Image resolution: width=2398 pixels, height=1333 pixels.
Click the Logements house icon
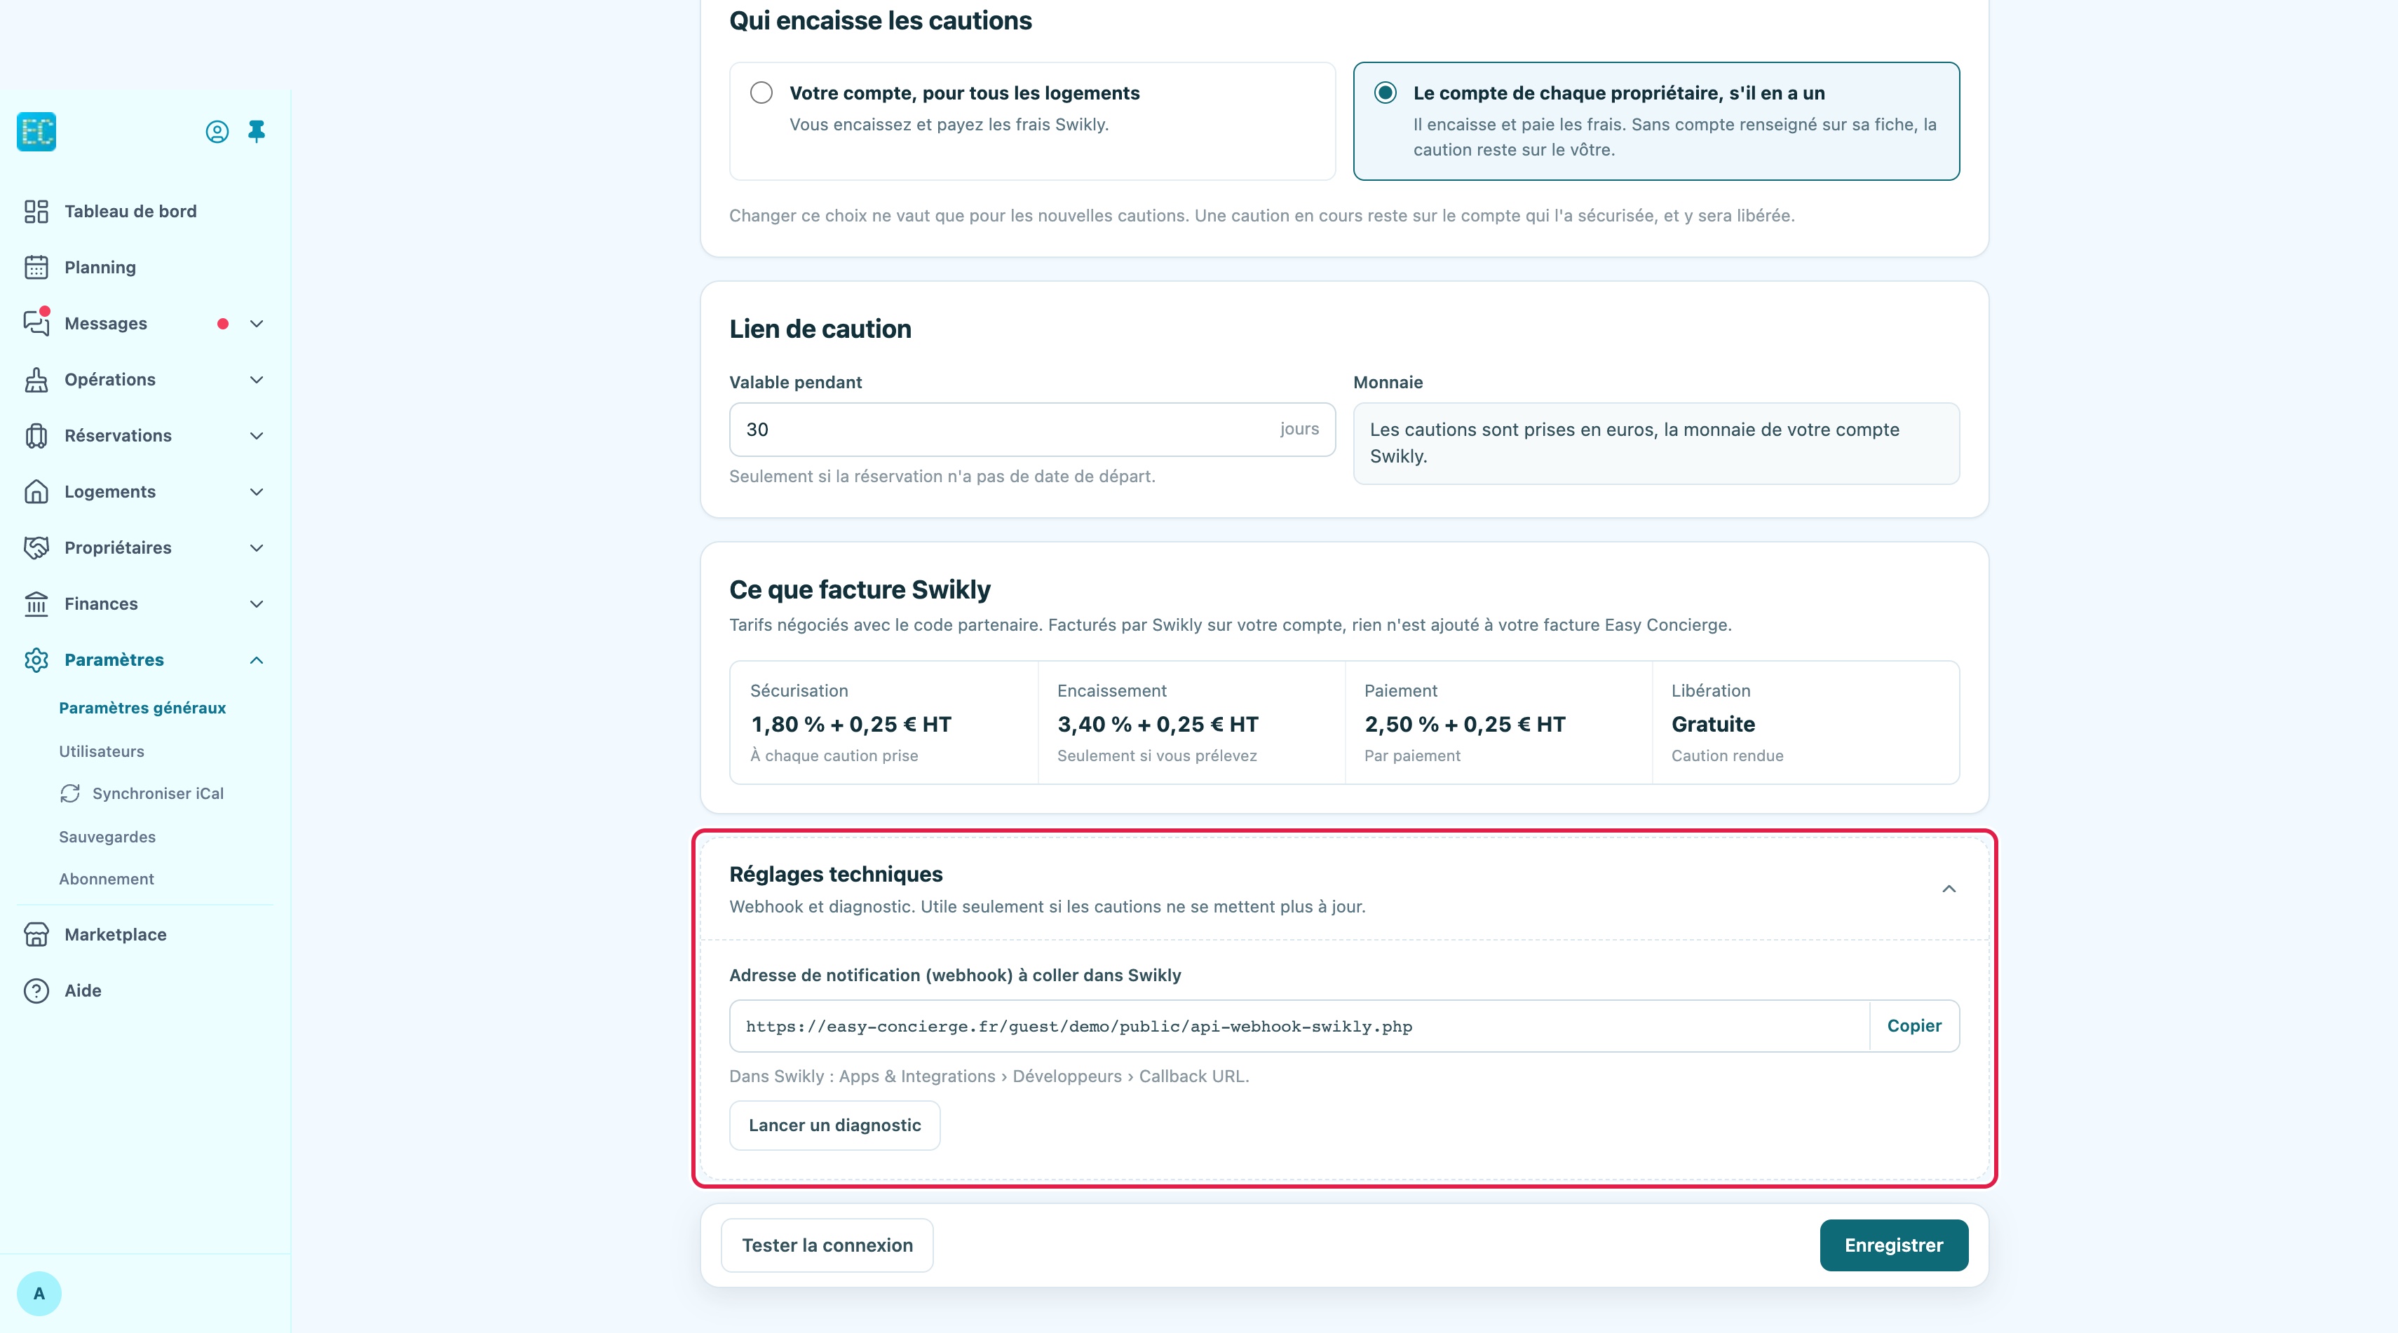click(x=36, y=491)
